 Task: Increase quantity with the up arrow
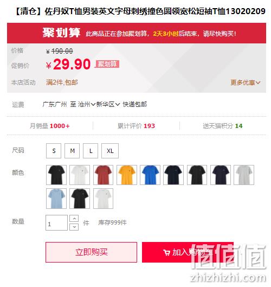tap(74, 218)
